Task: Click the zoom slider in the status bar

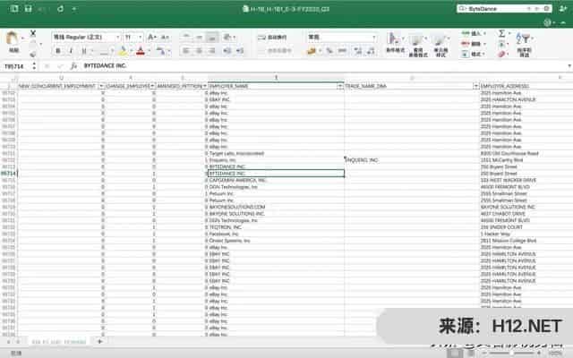Action: coord(513,353)
